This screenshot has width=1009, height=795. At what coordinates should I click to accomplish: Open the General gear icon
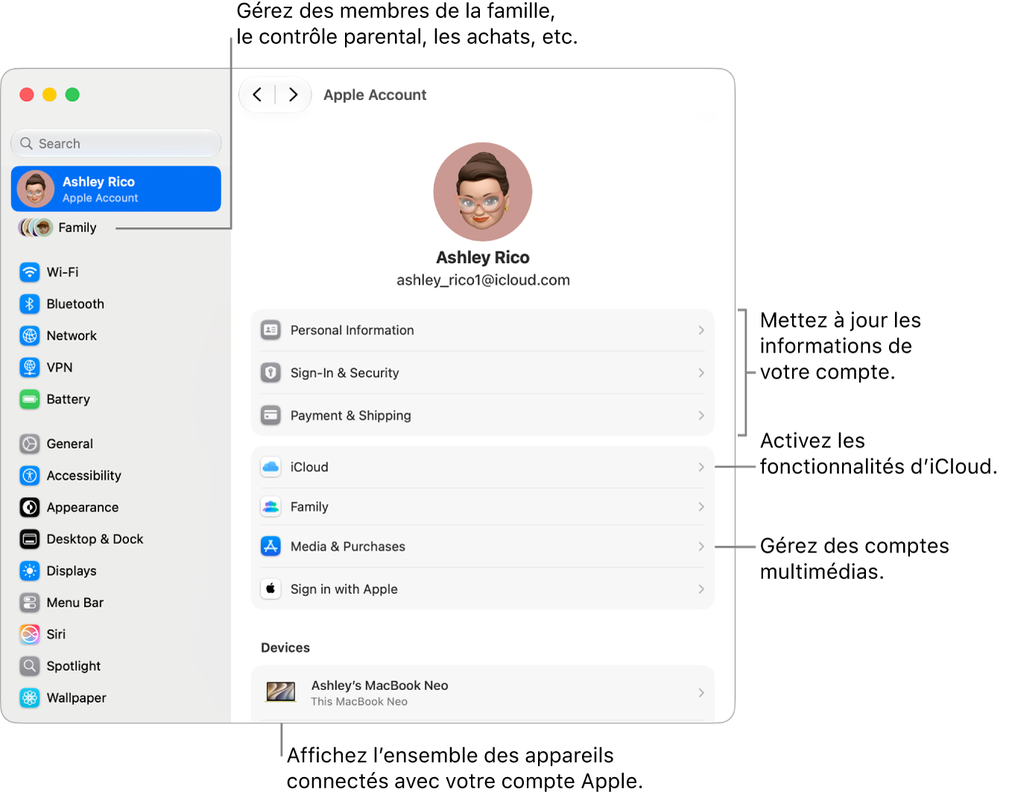click(30, 444)
